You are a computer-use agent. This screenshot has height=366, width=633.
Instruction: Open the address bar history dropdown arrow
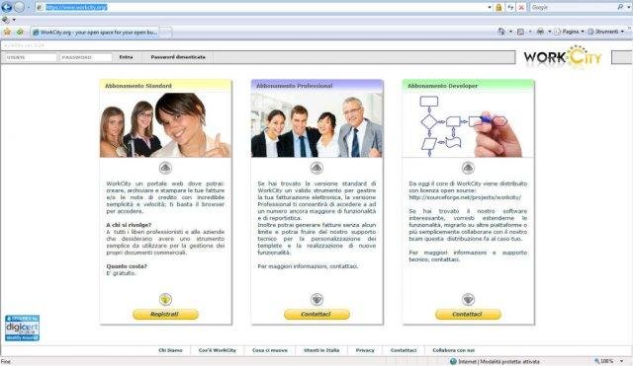pos(490,7)
